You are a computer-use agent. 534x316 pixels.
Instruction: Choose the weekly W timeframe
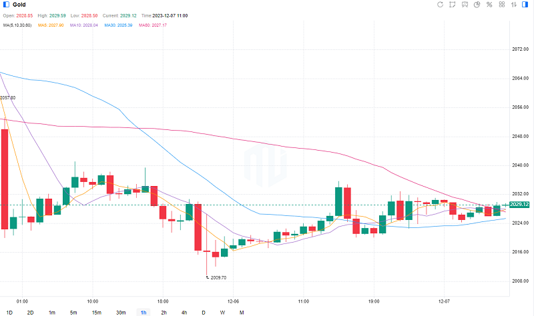[x=222, y=312]
